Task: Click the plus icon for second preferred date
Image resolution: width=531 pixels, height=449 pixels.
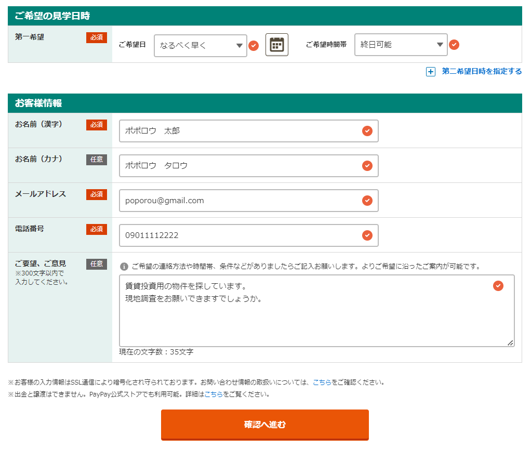Action: [430, 72]
